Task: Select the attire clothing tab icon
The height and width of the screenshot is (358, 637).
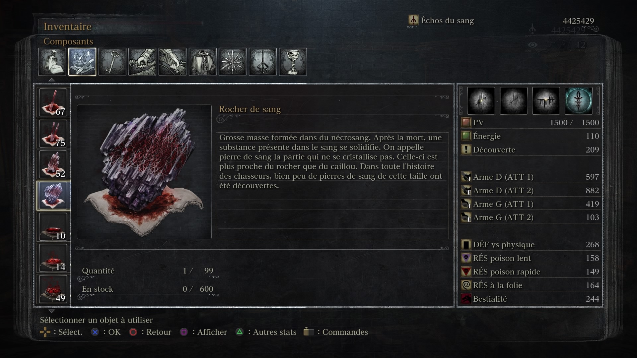Action: pos(203,62)
